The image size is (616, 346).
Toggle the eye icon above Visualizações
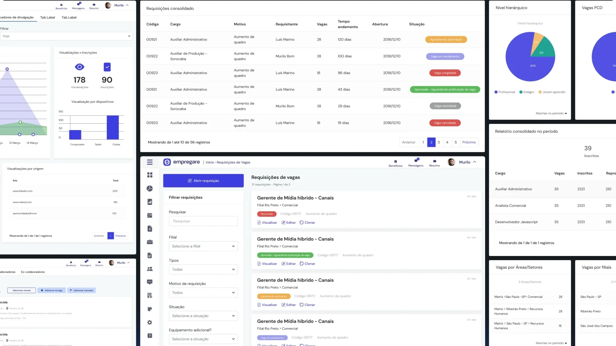pyautogui.click(x=80, y=67)
